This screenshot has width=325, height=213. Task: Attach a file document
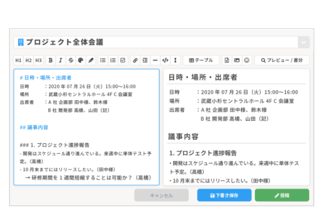(227, 61)
